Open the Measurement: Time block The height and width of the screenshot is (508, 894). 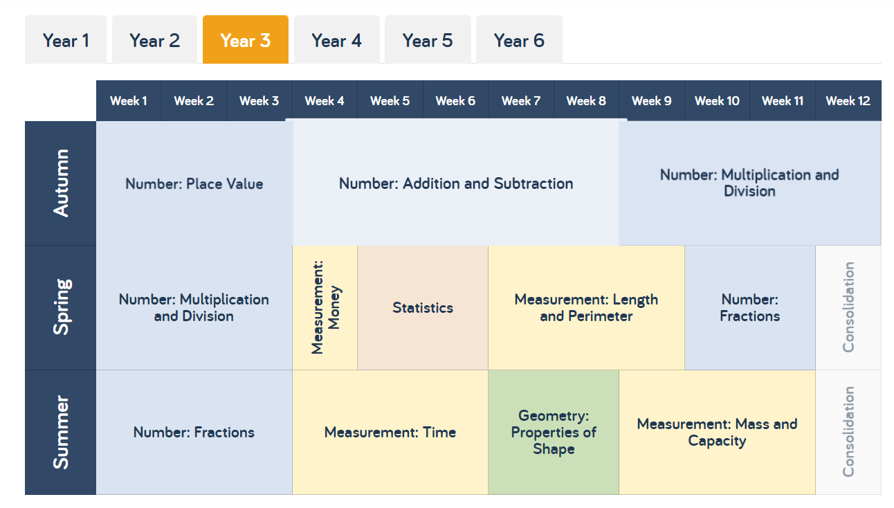pyautogui.click(x=390, y=433)
